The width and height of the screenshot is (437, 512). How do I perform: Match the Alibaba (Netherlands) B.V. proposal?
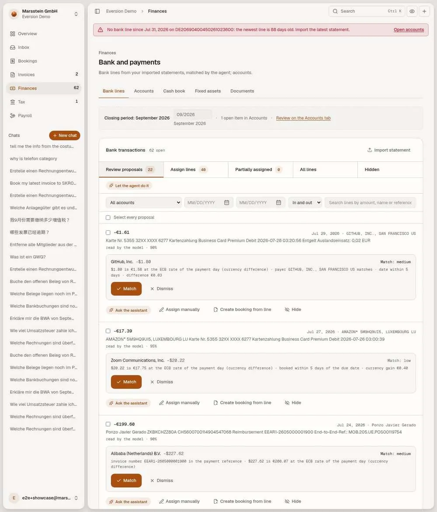coord(126,481)
